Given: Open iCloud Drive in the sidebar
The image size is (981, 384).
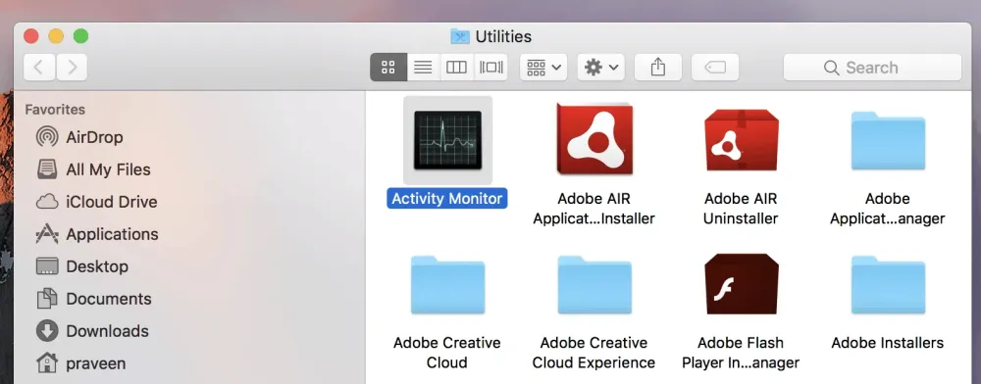Looking at the screenshot, I should point(96,203).
